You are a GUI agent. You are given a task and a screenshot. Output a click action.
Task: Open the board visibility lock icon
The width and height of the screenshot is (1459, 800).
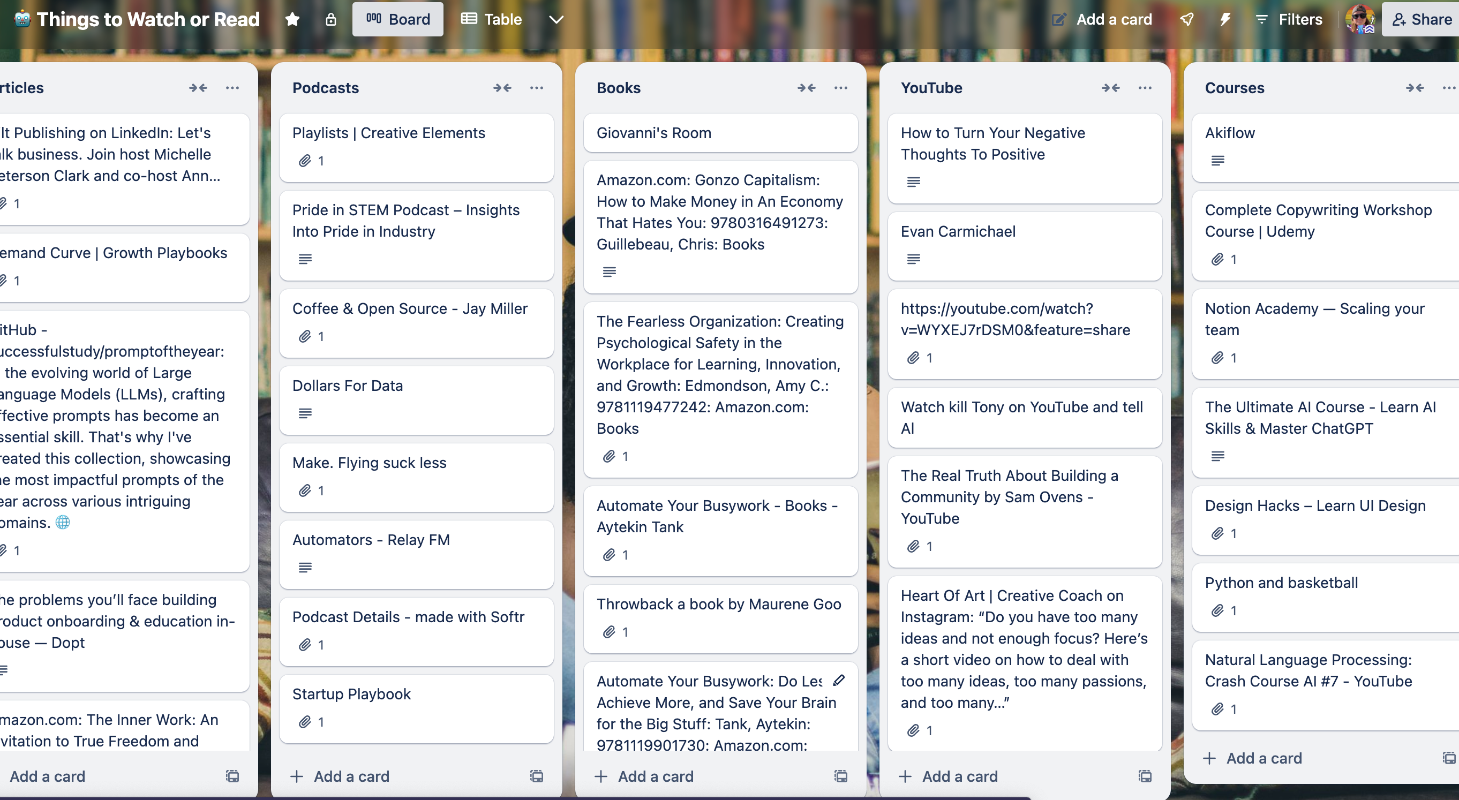tap(331, 19)
